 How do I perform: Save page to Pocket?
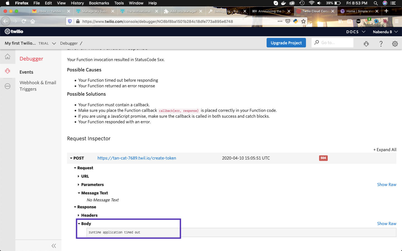coord(288,21)
